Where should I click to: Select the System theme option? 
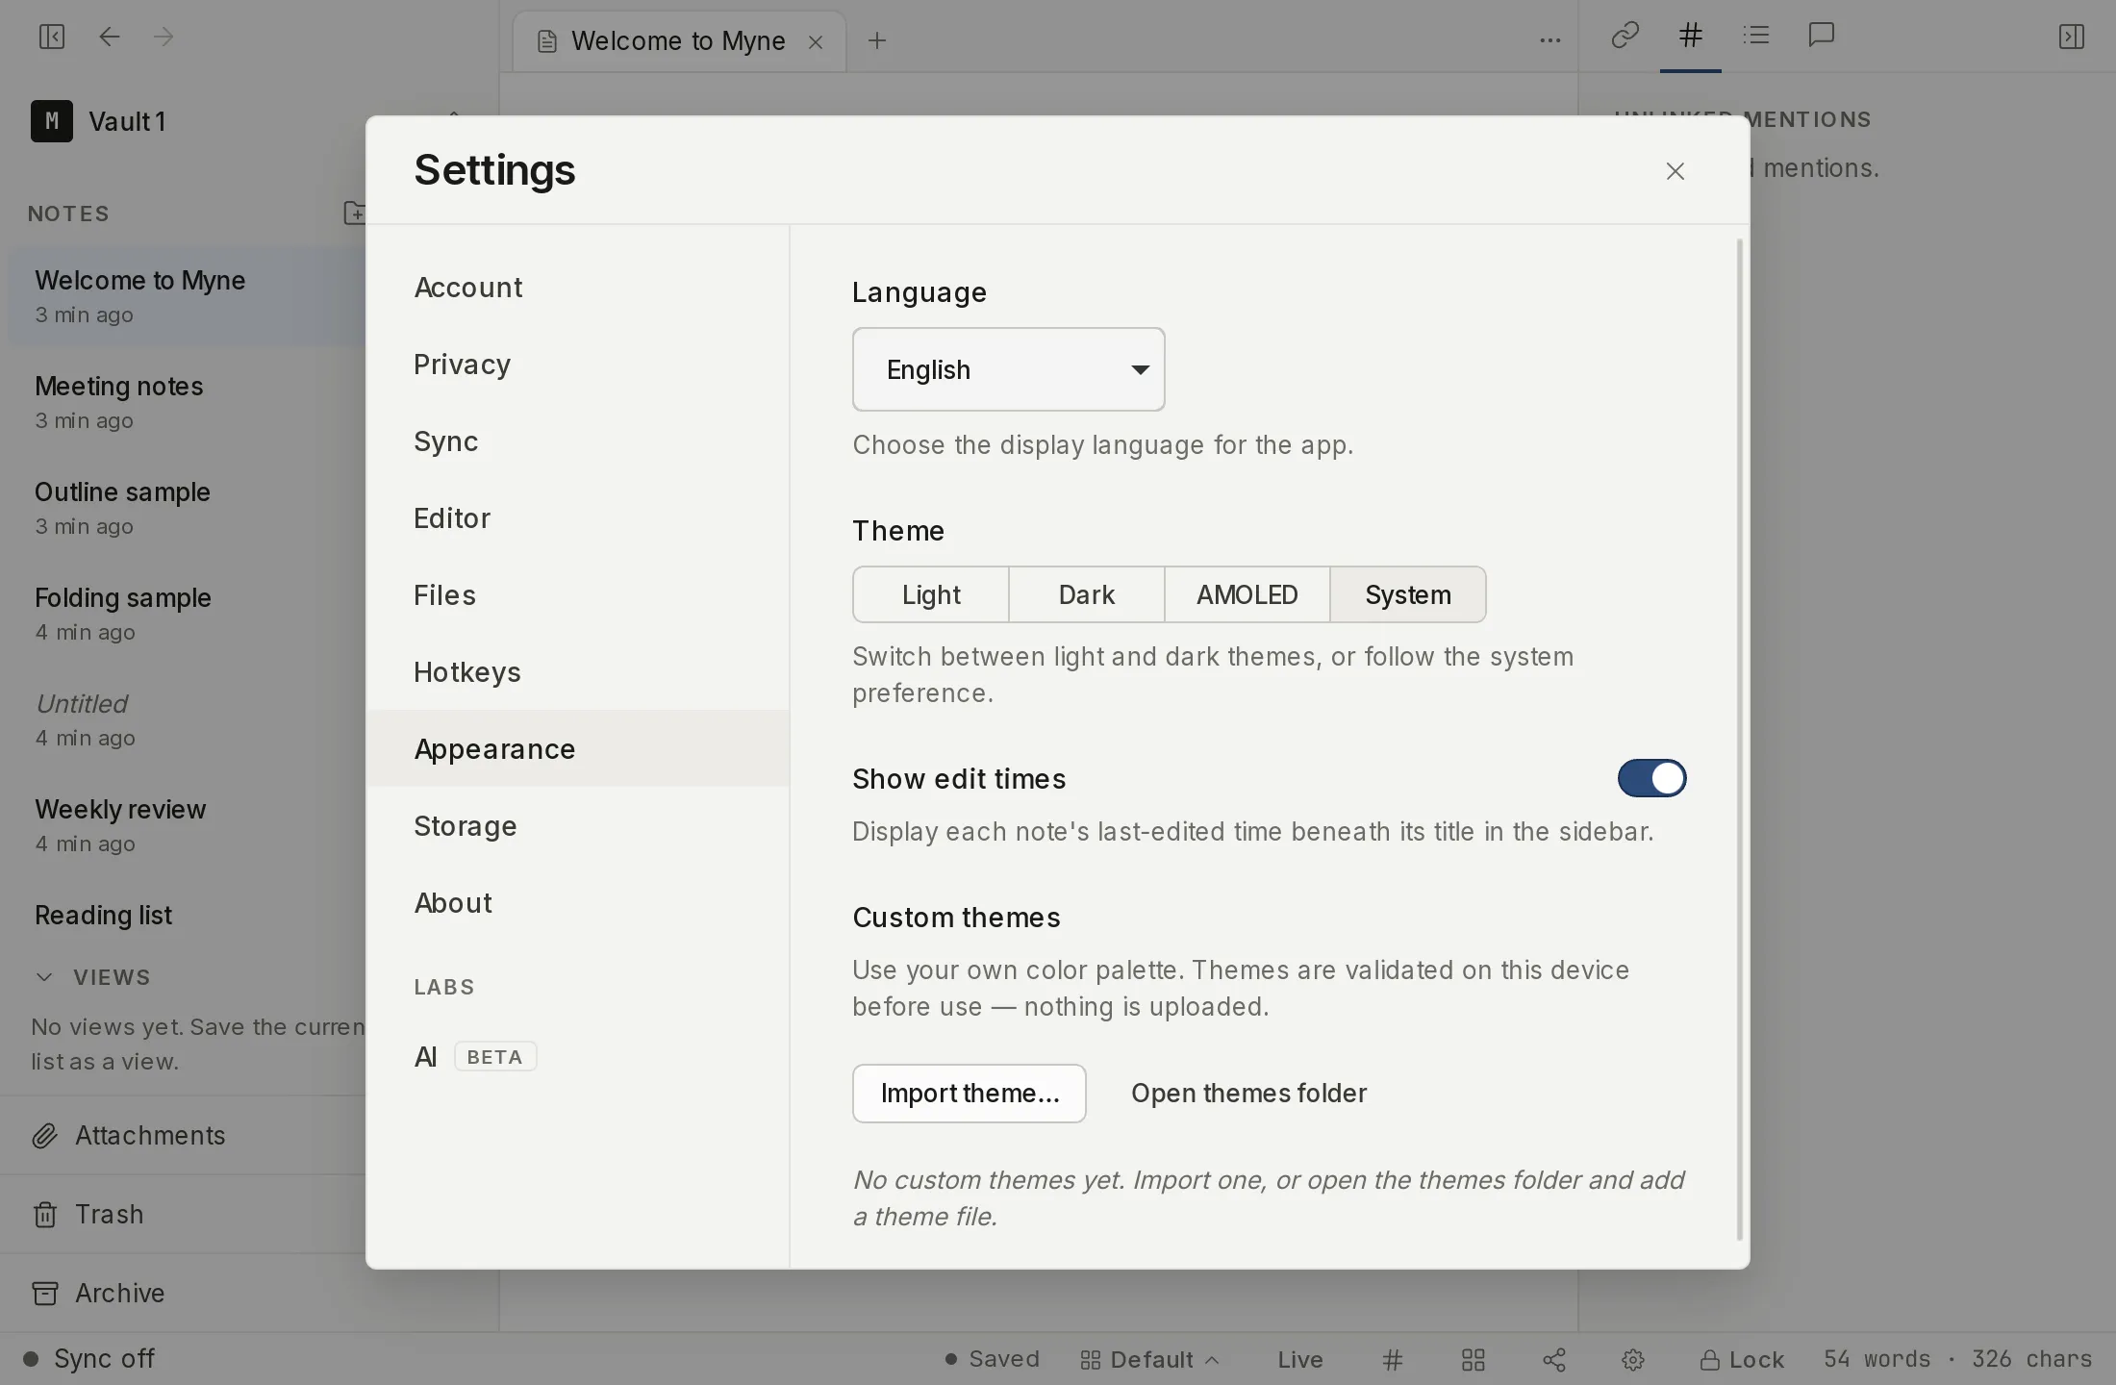point(1408,594)
